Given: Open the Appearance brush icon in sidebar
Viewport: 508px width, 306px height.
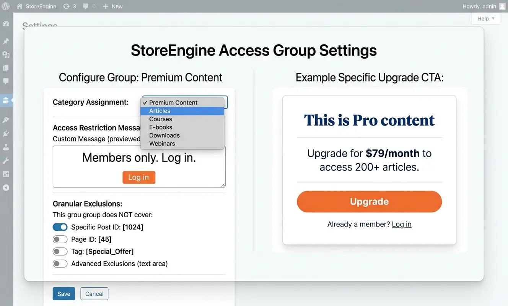Looking at the screenshot, I should [x=6, y=120].
